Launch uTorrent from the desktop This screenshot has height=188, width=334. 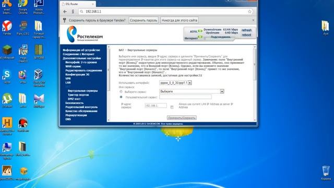[x=7, y=100]
